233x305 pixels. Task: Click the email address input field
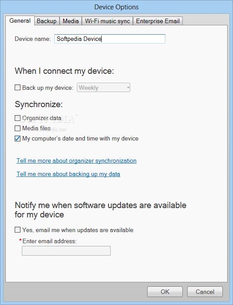66,251
